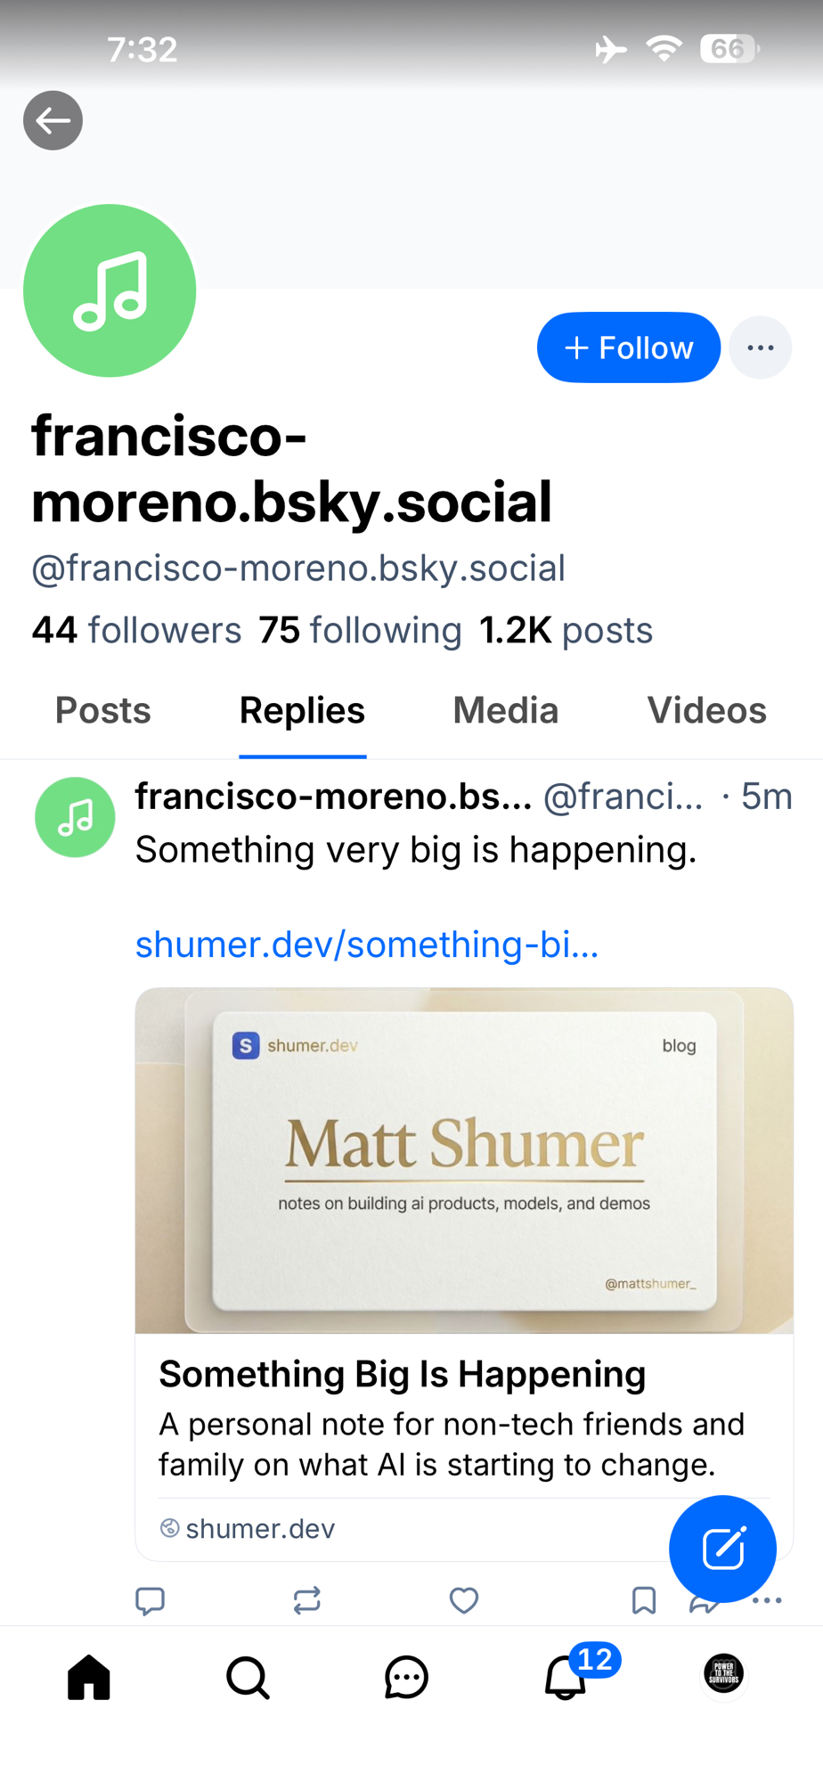Open the profile's three-dot options menu
The image size is (823, 1782).
760,347
